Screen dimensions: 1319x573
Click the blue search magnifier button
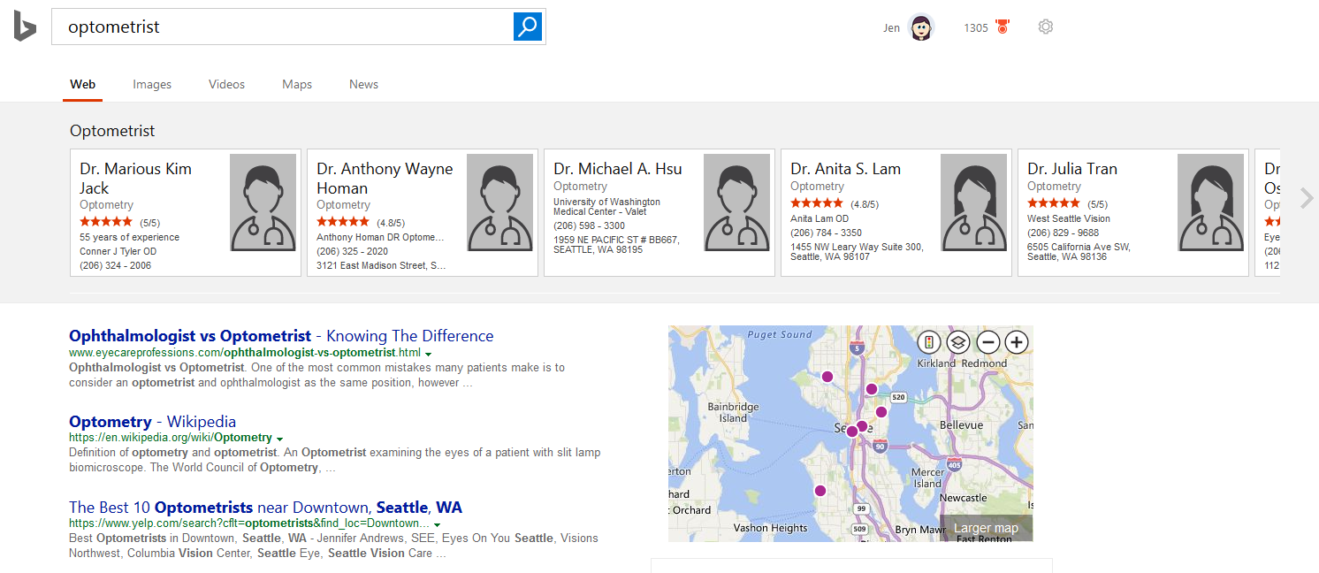pos(528,27)
